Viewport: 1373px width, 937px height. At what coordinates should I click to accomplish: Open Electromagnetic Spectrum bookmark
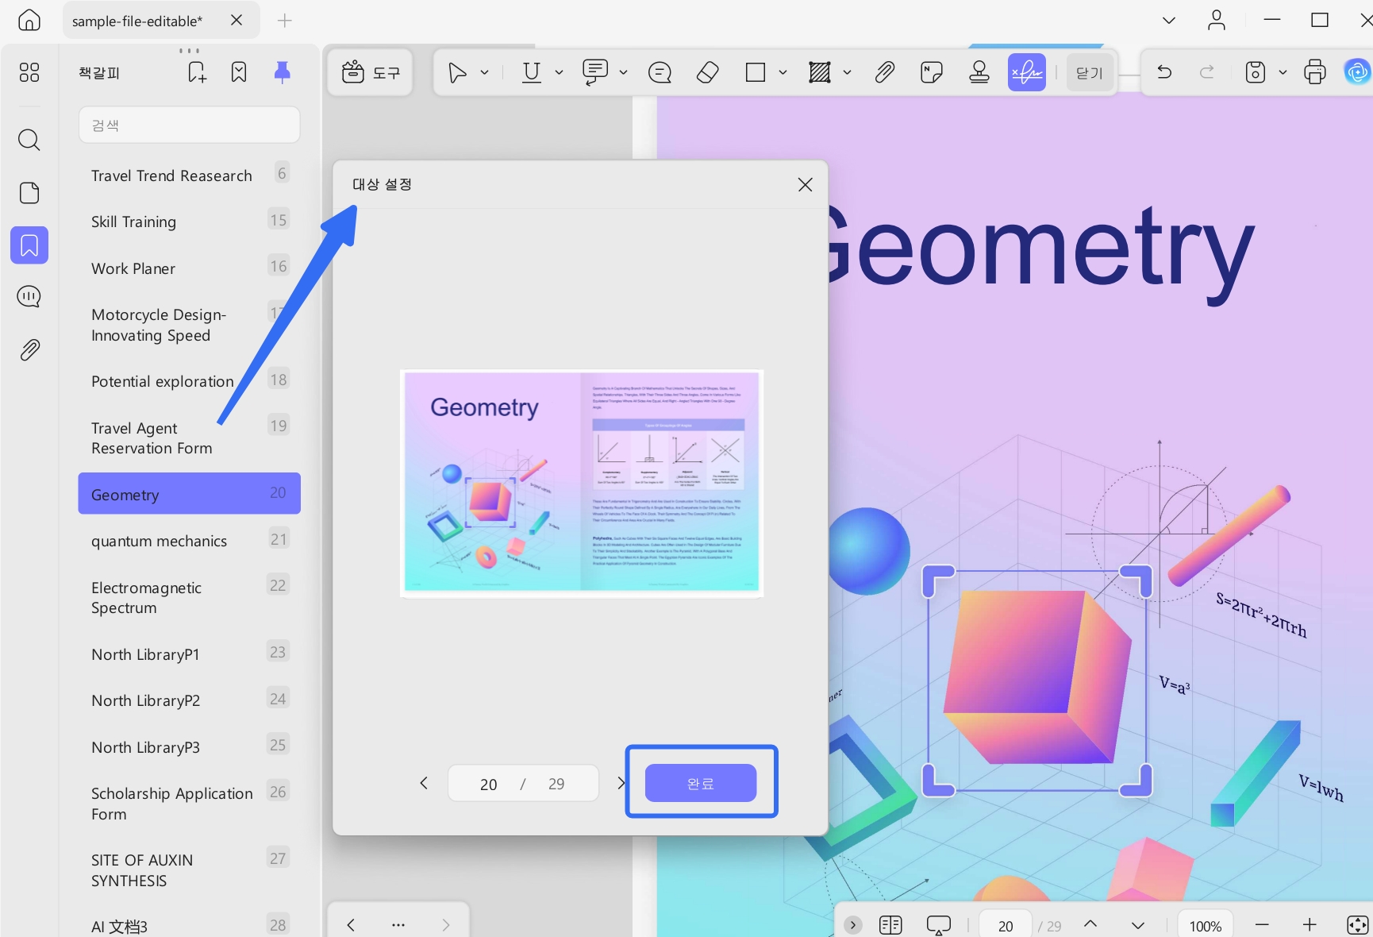coord(189,597)
